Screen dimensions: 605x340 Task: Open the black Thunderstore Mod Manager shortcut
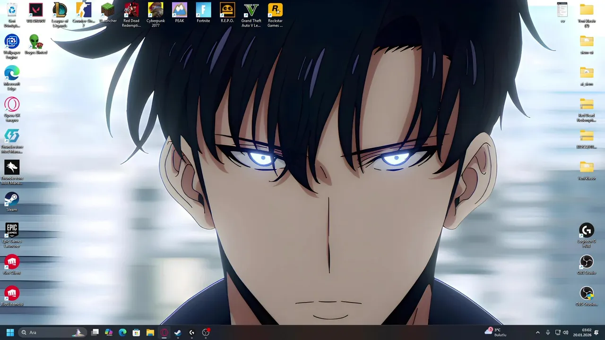click(x=12, y=172)
